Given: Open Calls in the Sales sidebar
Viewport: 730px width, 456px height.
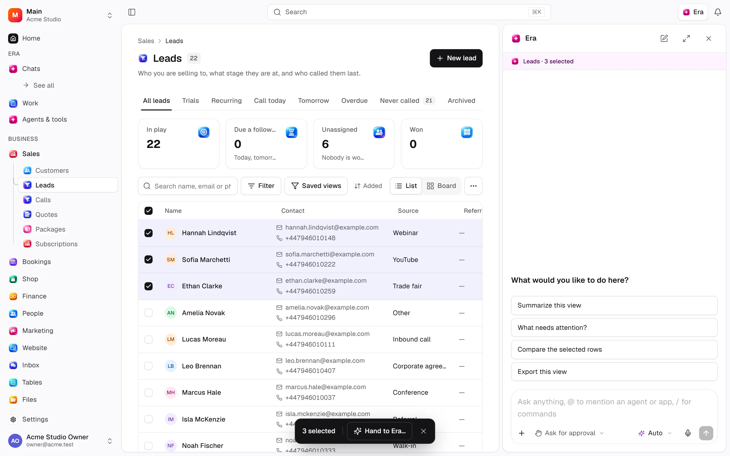Looking at the screenshot, I should [x=68, y=200].
